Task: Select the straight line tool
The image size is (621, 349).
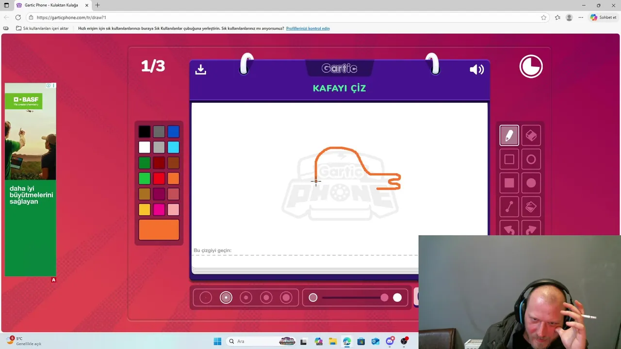Action: 509,207
